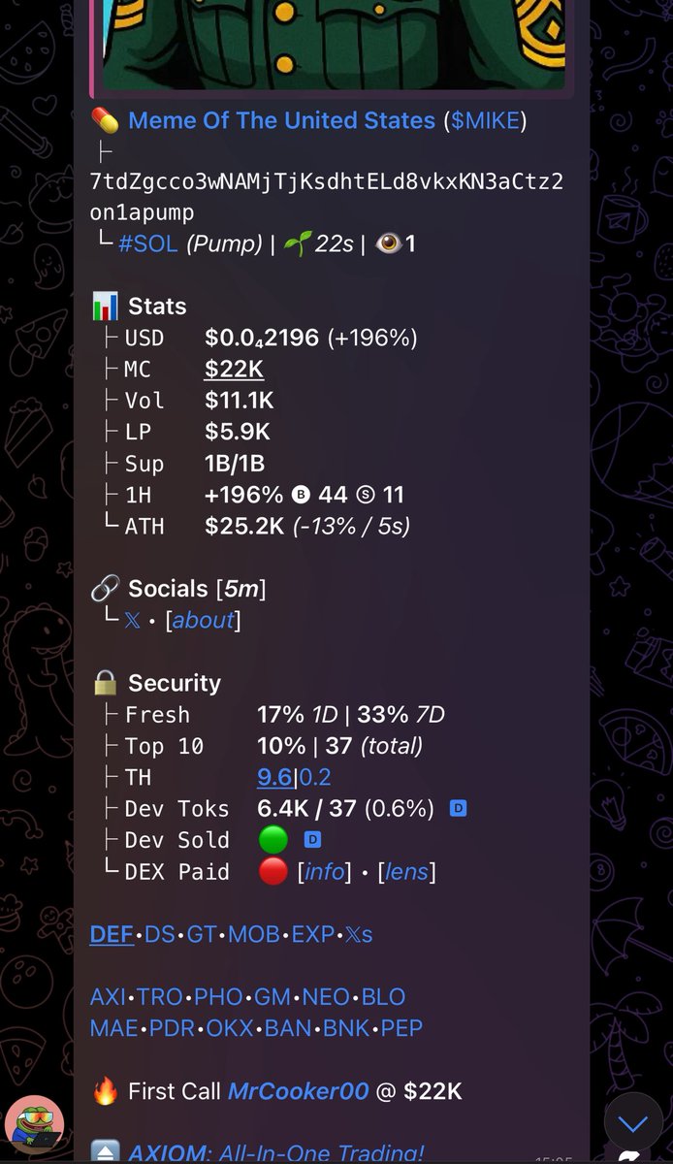Click the pill emoji before the token name
Screen dimensions: 673x1164
coord(105,121)
